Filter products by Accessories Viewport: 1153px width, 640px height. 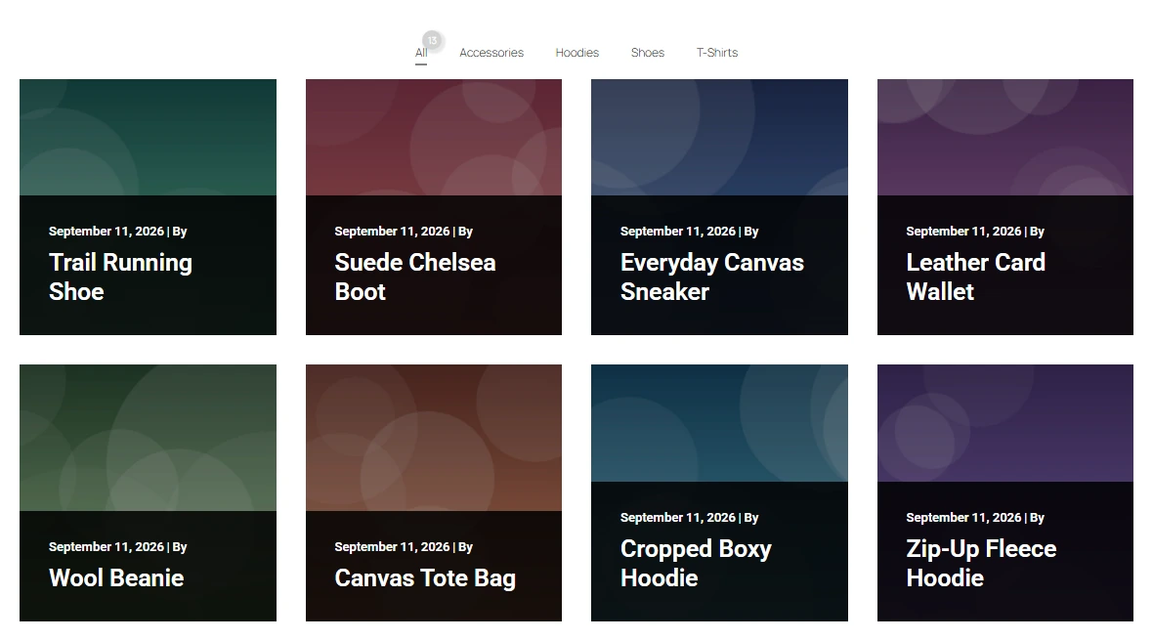click(x=491, y=53)
